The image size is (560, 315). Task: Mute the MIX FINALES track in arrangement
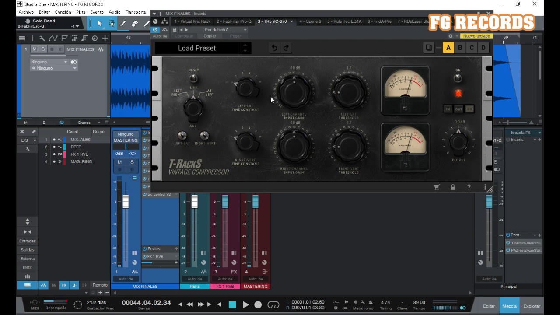coord(35,49)
